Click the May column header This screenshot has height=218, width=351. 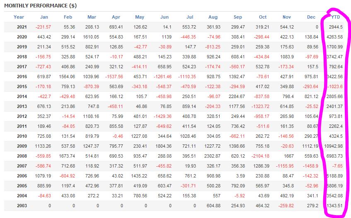pos(140,17)
